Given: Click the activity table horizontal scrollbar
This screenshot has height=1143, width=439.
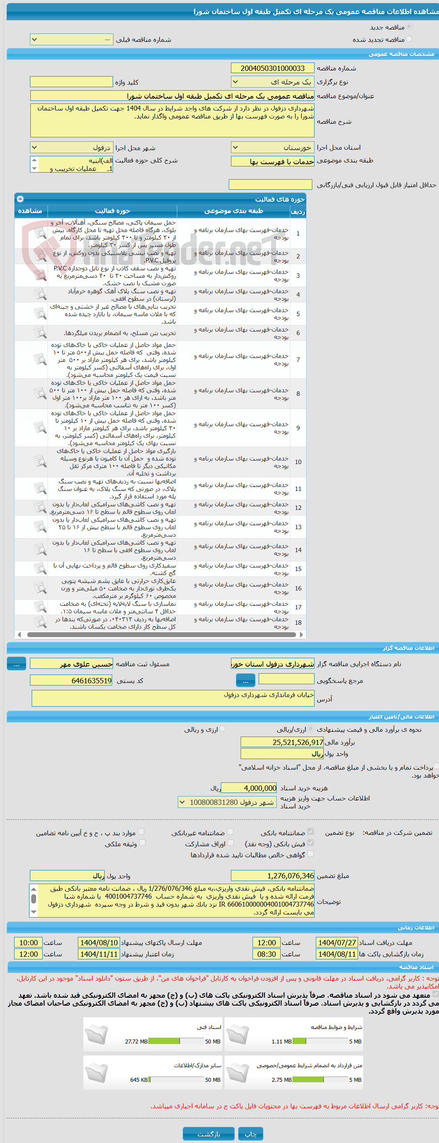Looking at the screenshot, I should point(161,635).
